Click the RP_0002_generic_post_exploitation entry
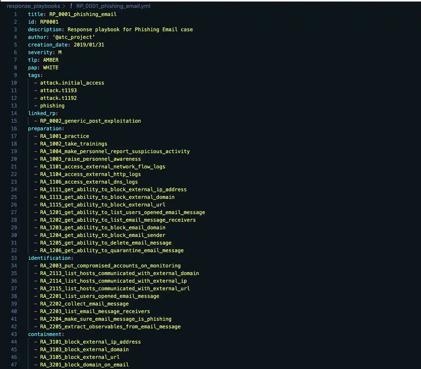 pyautogui.click(x=90, y=121)
